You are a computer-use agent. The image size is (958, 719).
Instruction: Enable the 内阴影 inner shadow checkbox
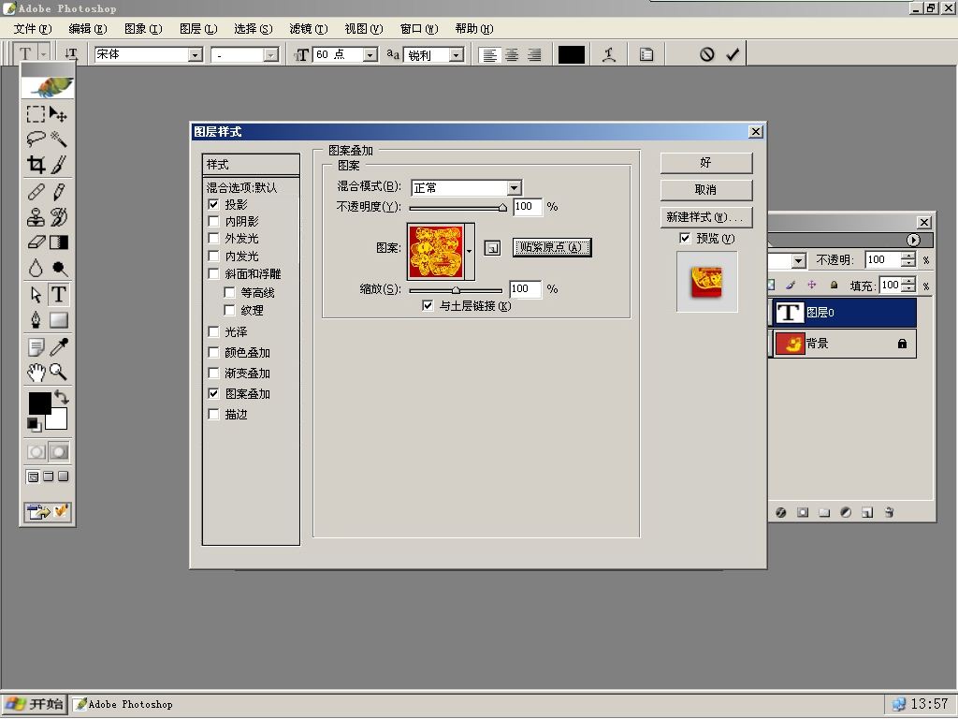(213, 221)
